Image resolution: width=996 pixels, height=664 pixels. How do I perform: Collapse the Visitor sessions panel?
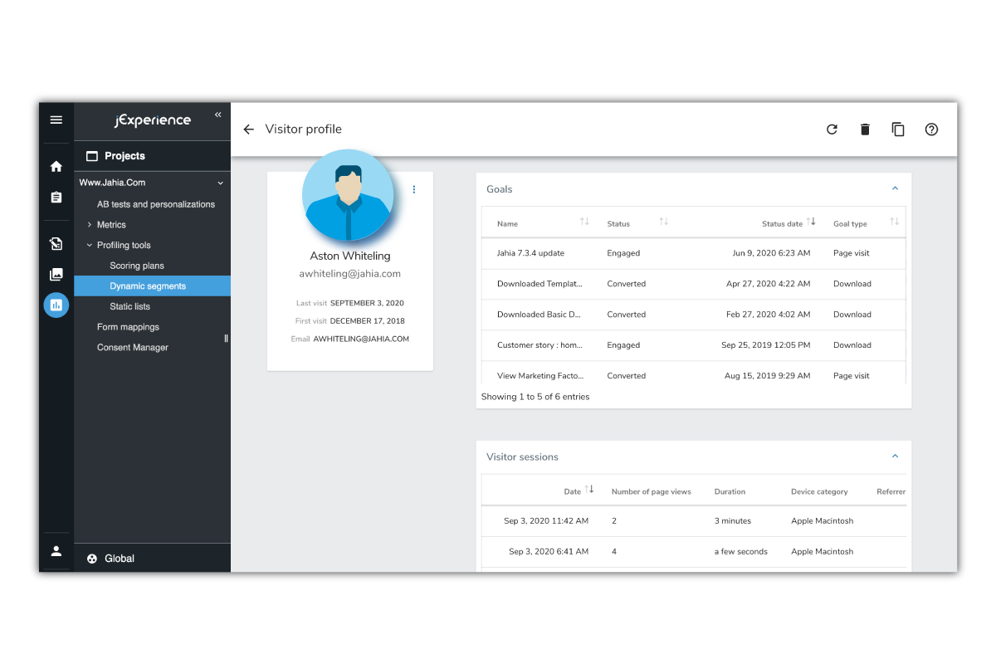(x=895, y=456)
